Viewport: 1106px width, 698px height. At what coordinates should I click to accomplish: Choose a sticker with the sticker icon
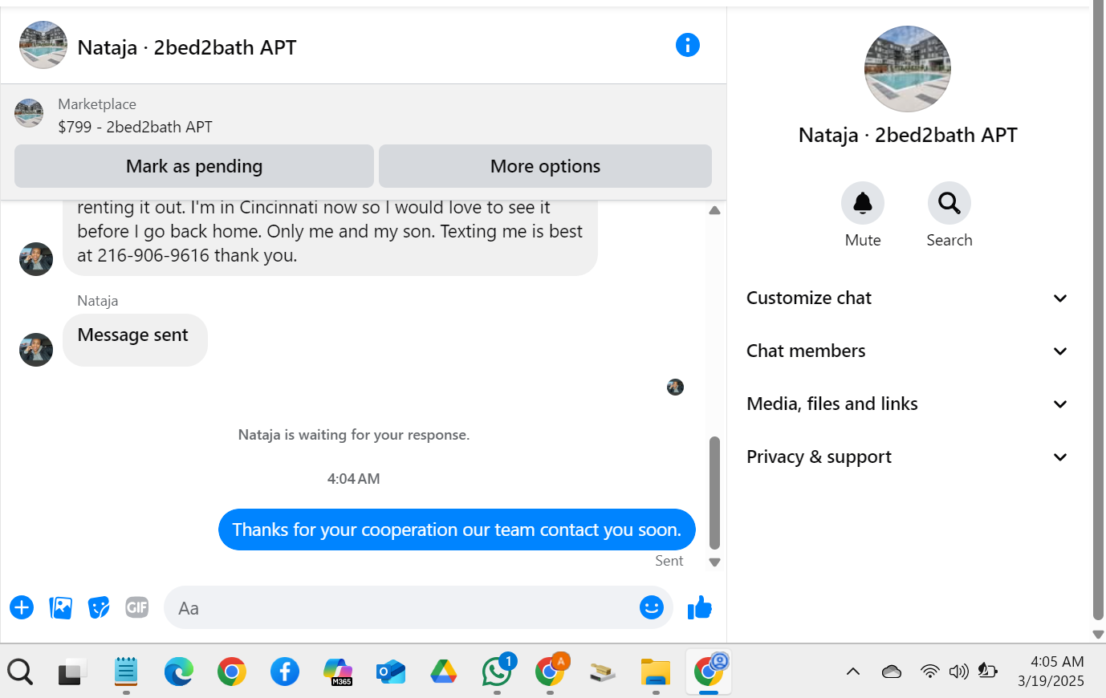(x=99, y=607)
